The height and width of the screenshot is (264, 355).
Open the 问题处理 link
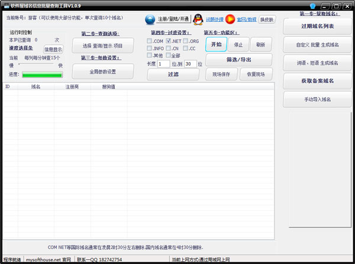214,20
